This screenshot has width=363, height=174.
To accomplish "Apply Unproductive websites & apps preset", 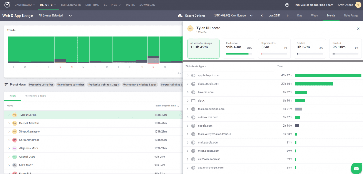I will coord(140,85).
